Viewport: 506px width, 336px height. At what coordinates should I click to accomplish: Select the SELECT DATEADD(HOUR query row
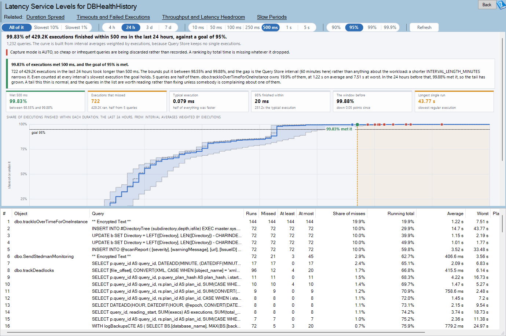pyautogui.click(x=250, y=305)
